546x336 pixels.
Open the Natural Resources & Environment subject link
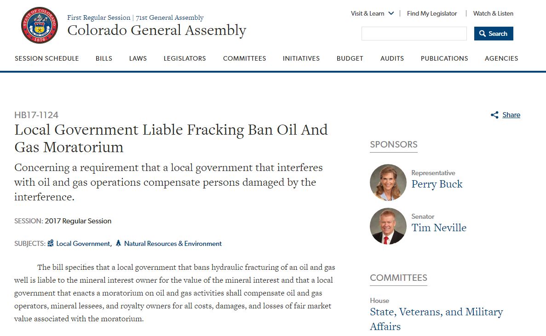173,244
